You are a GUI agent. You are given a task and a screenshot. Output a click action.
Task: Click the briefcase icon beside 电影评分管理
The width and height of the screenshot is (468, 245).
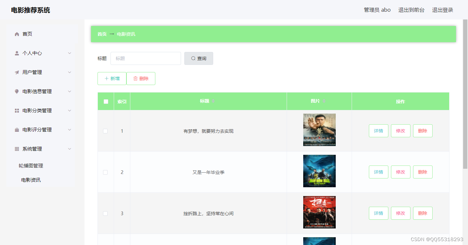click(17, 130)
